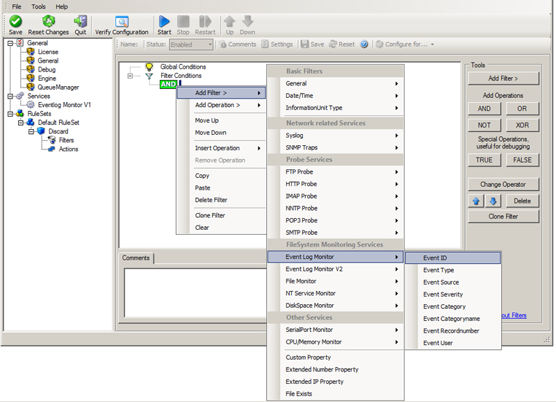
Task: Click the Quit door icon
Action: pyautogui.click(x=81, y=22)
